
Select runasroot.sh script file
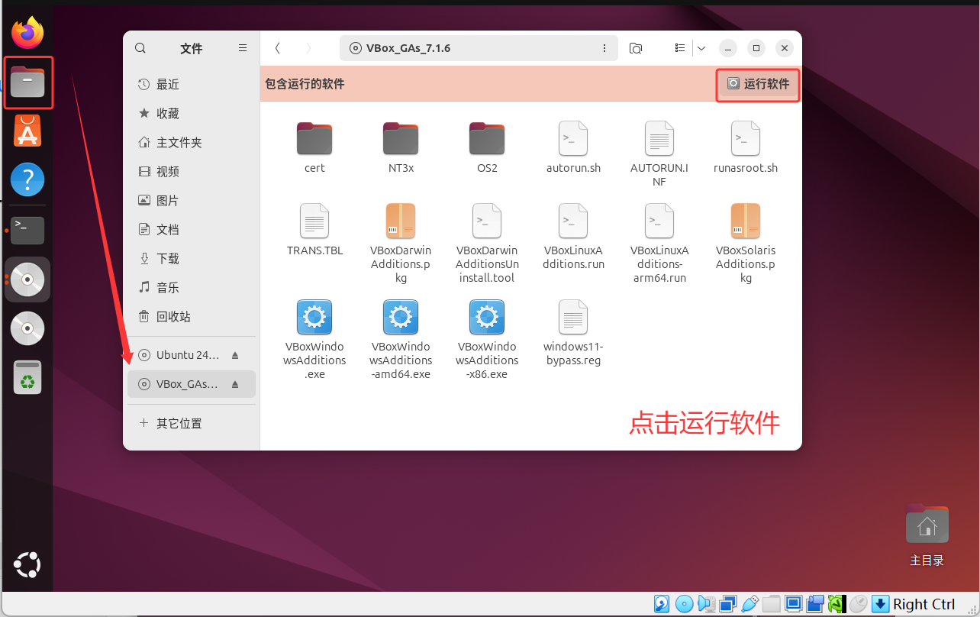tap(746, 147)
